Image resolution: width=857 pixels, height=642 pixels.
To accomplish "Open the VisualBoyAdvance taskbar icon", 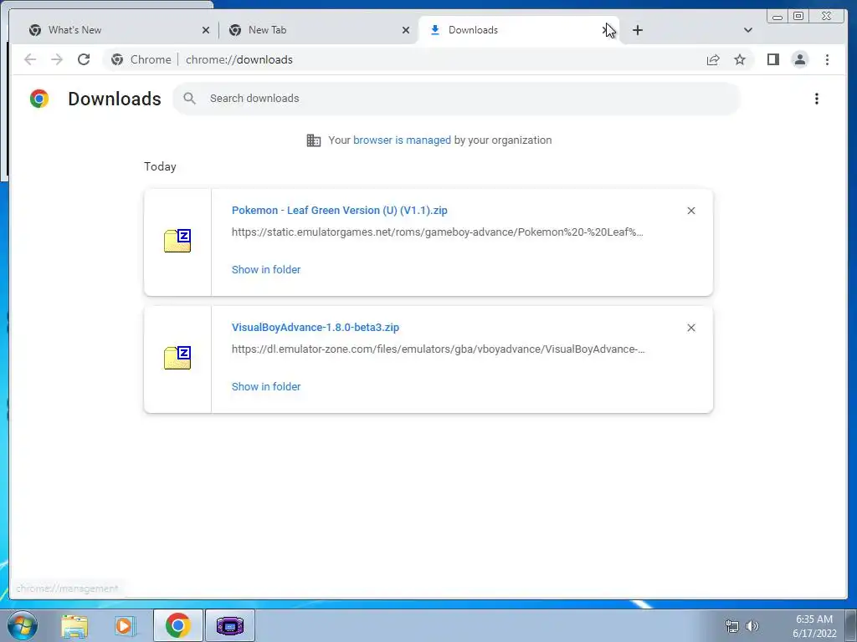I will [x=229, y=625].
